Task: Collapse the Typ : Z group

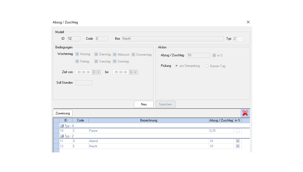Action: [62, 136]
